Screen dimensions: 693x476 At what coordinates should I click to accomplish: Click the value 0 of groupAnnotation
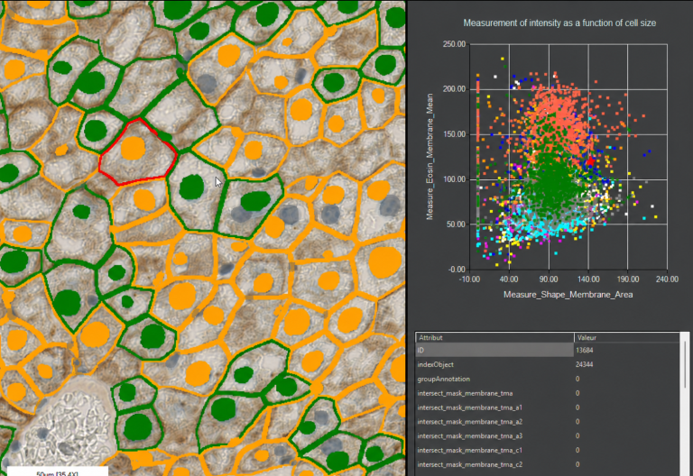pos(577,379)
